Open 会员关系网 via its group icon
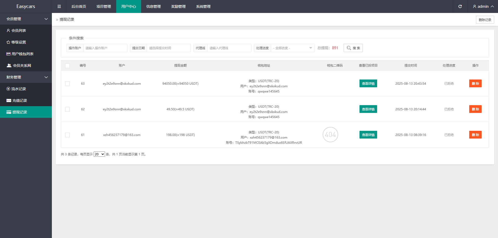This screenshot has height=238, width=498. tap(9, 66)
